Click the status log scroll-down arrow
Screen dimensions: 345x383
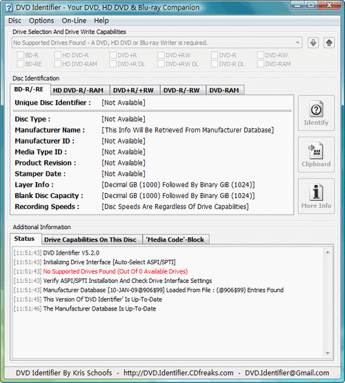[x=328, y=353]
